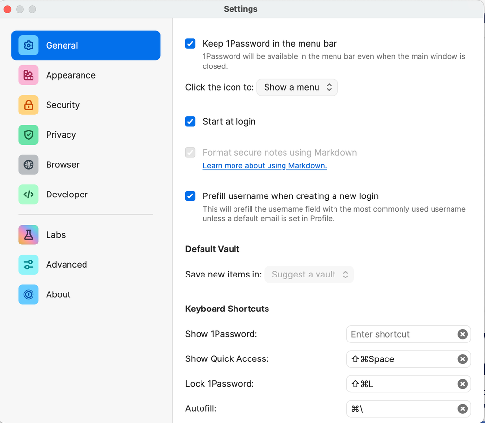Click the General gear icon in sidebar
The width and height of the screenshot is (485, 423).
pyautogui.click(x=29, y=46)
